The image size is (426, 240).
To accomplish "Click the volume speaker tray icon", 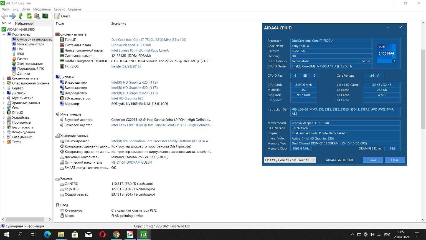I will pyautogui.click(x=372, y=235).
